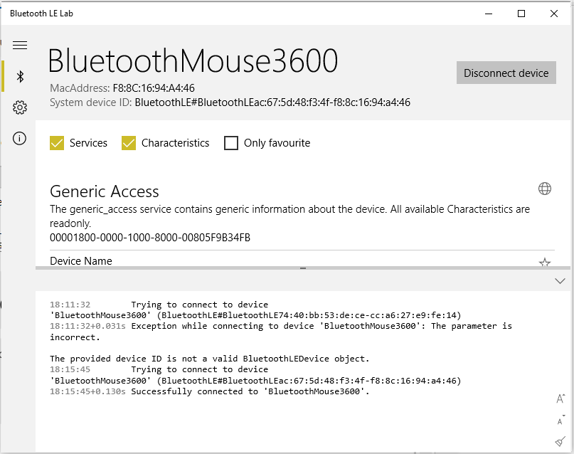Open the settings gear page

[20, 107]
